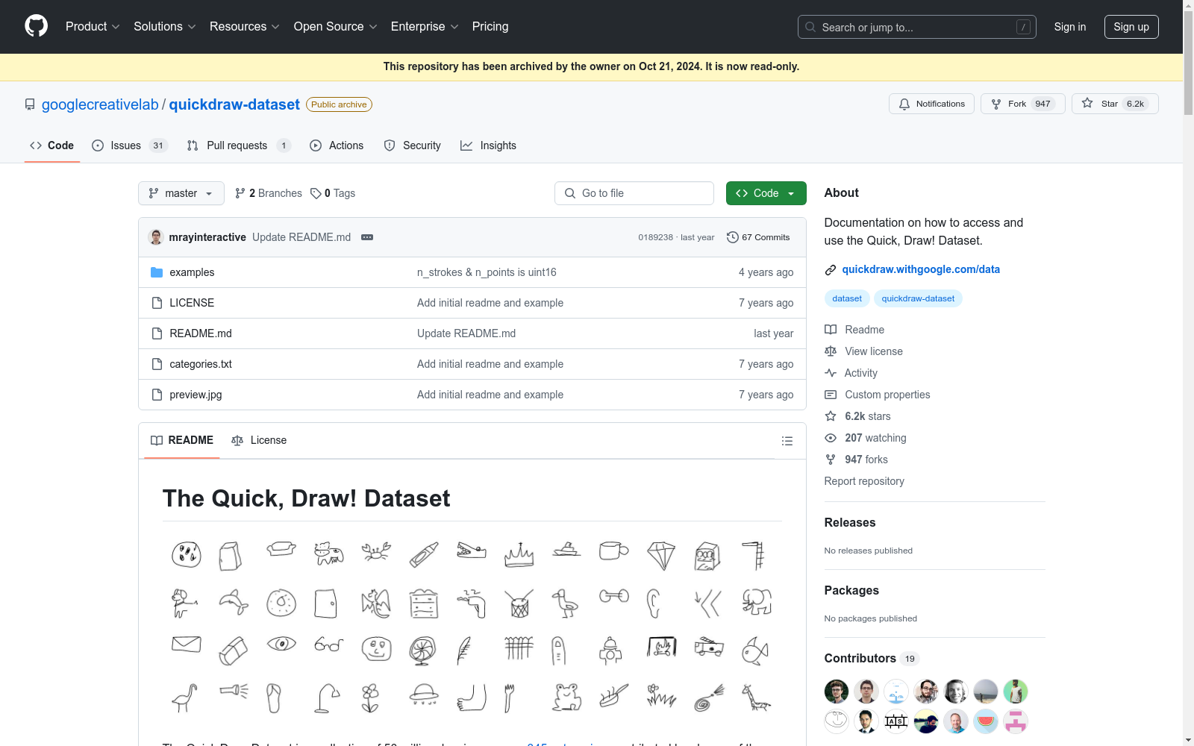
Task: Fork the repository with the Fork button
Action: [1022, 104]
